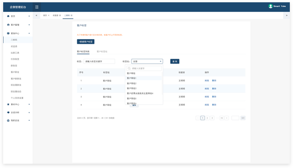Go to page 2 in pagination
Viewport: 293px width, 168px height.
click(x=207, y=118)
